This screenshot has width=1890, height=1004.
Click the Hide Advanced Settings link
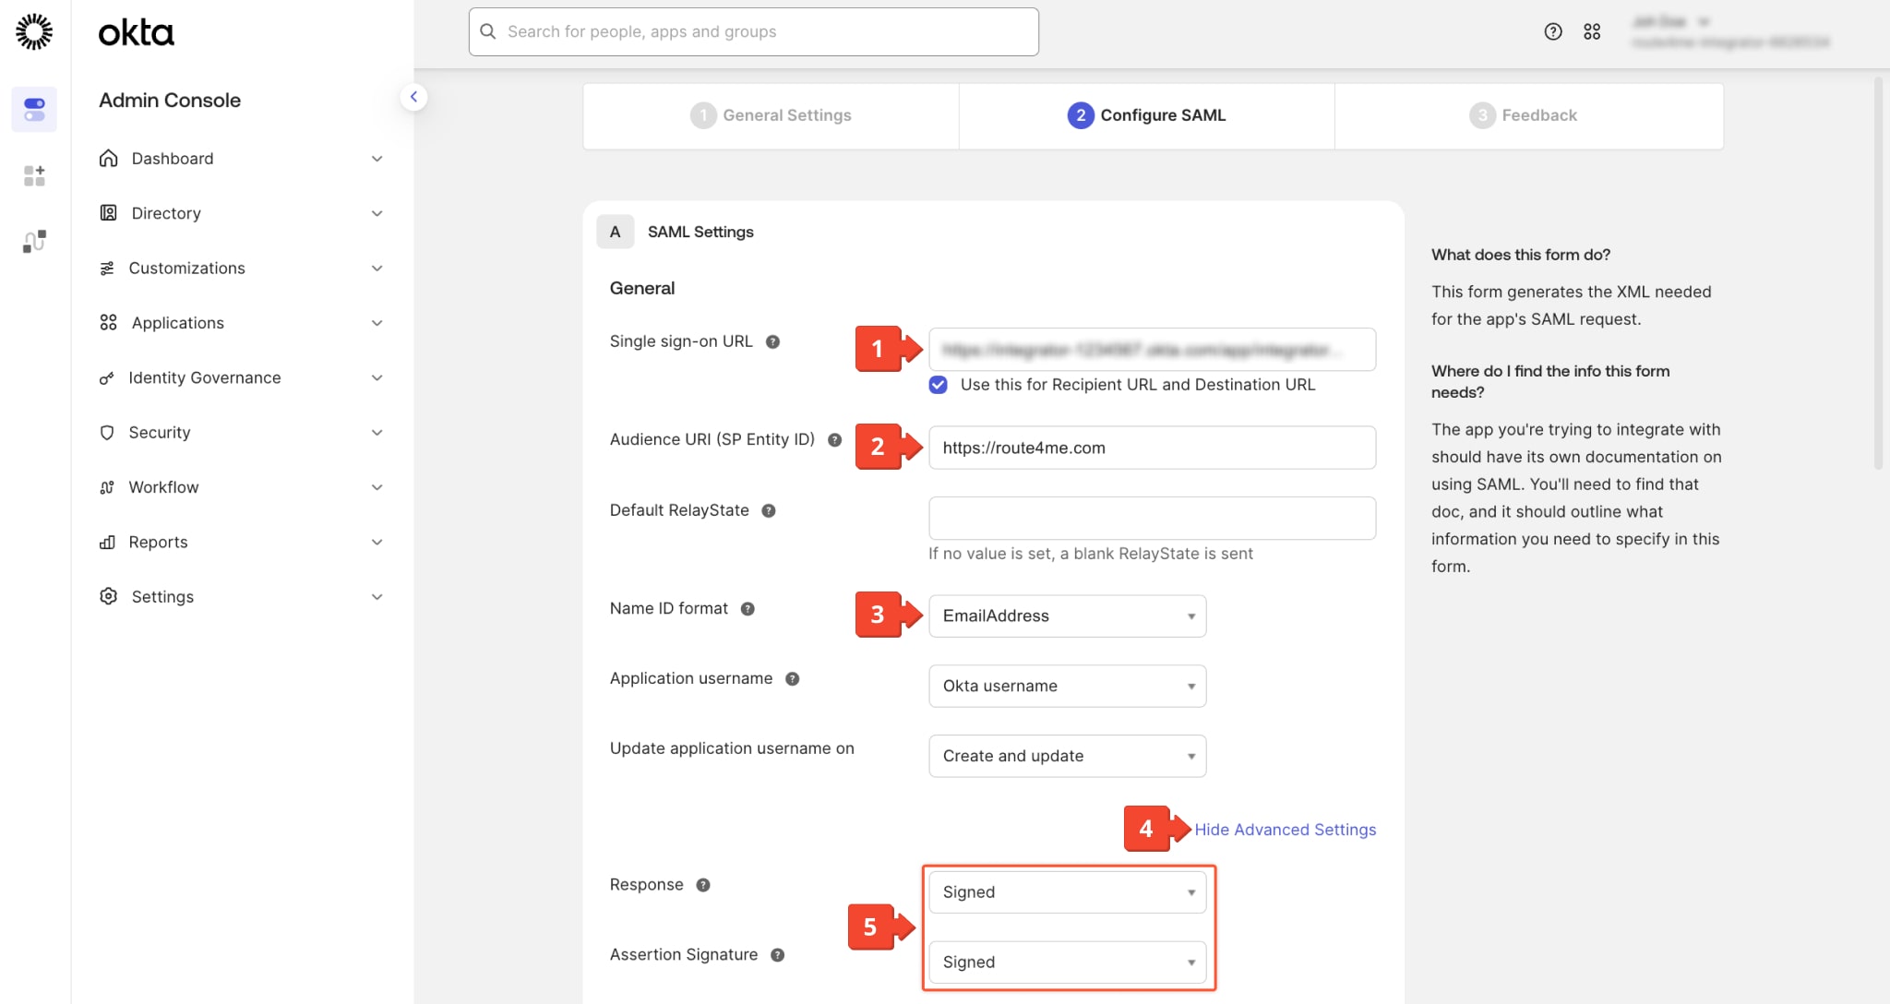click(x=1285, y=829)
